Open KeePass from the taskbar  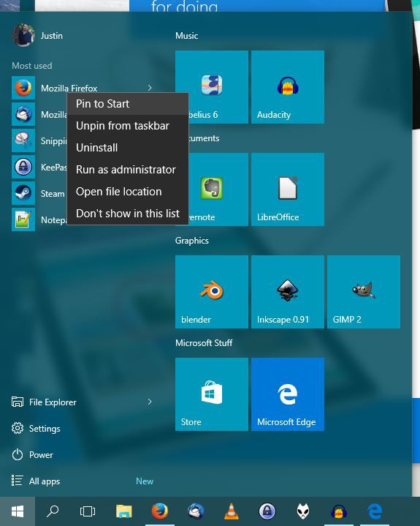267,511
